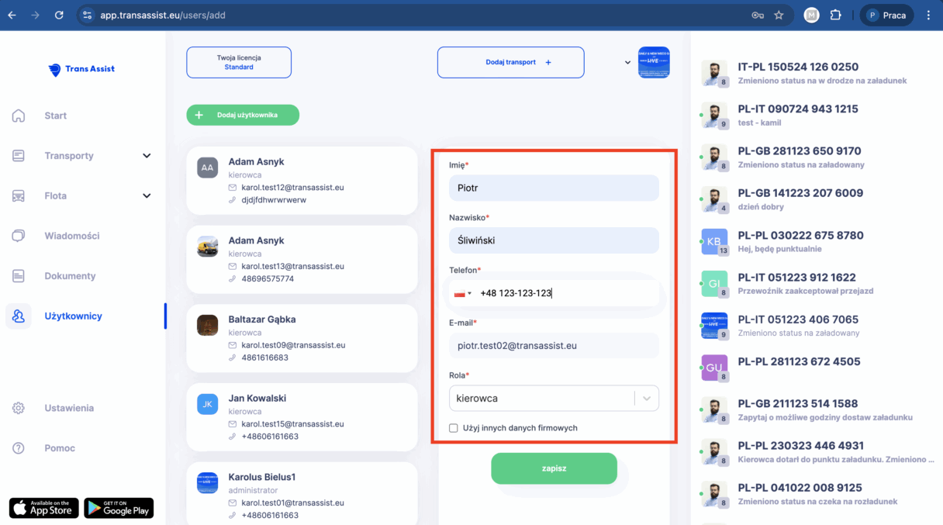Expand the Flota submenu chevron
This screenshot has height=525, width=943.
[x=147, y=196]
